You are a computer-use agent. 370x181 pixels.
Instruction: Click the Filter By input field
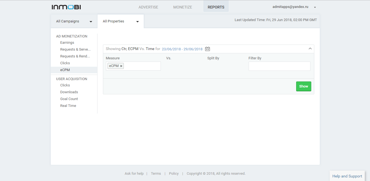[279, 66]
